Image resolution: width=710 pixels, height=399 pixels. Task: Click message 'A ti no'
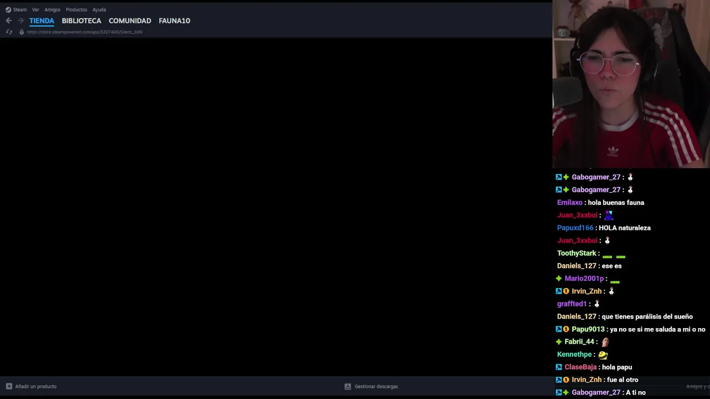(636, 392)
